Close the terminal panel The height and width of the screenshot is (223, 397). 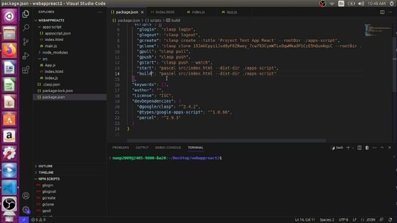pyautogui.click(x=390, y=147)
